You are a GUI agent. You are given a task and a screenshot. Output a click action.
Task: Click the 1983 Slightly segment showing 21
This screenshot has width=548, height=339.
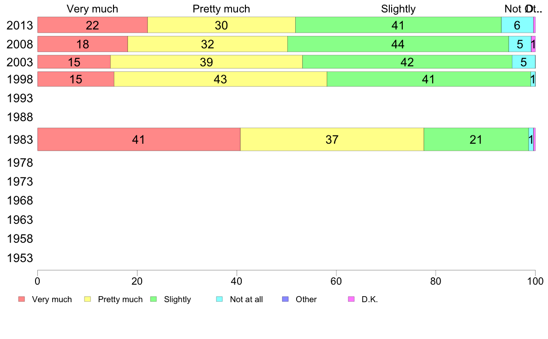coord(476,139)
